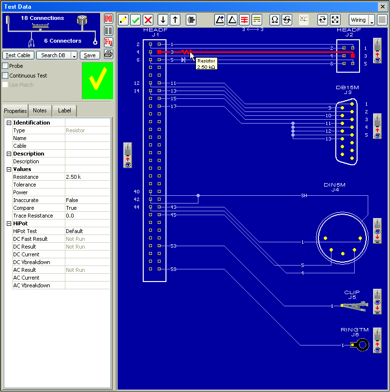Click the olive horizontal lines icon
390x392 pixels.
(x=256, y=20)
